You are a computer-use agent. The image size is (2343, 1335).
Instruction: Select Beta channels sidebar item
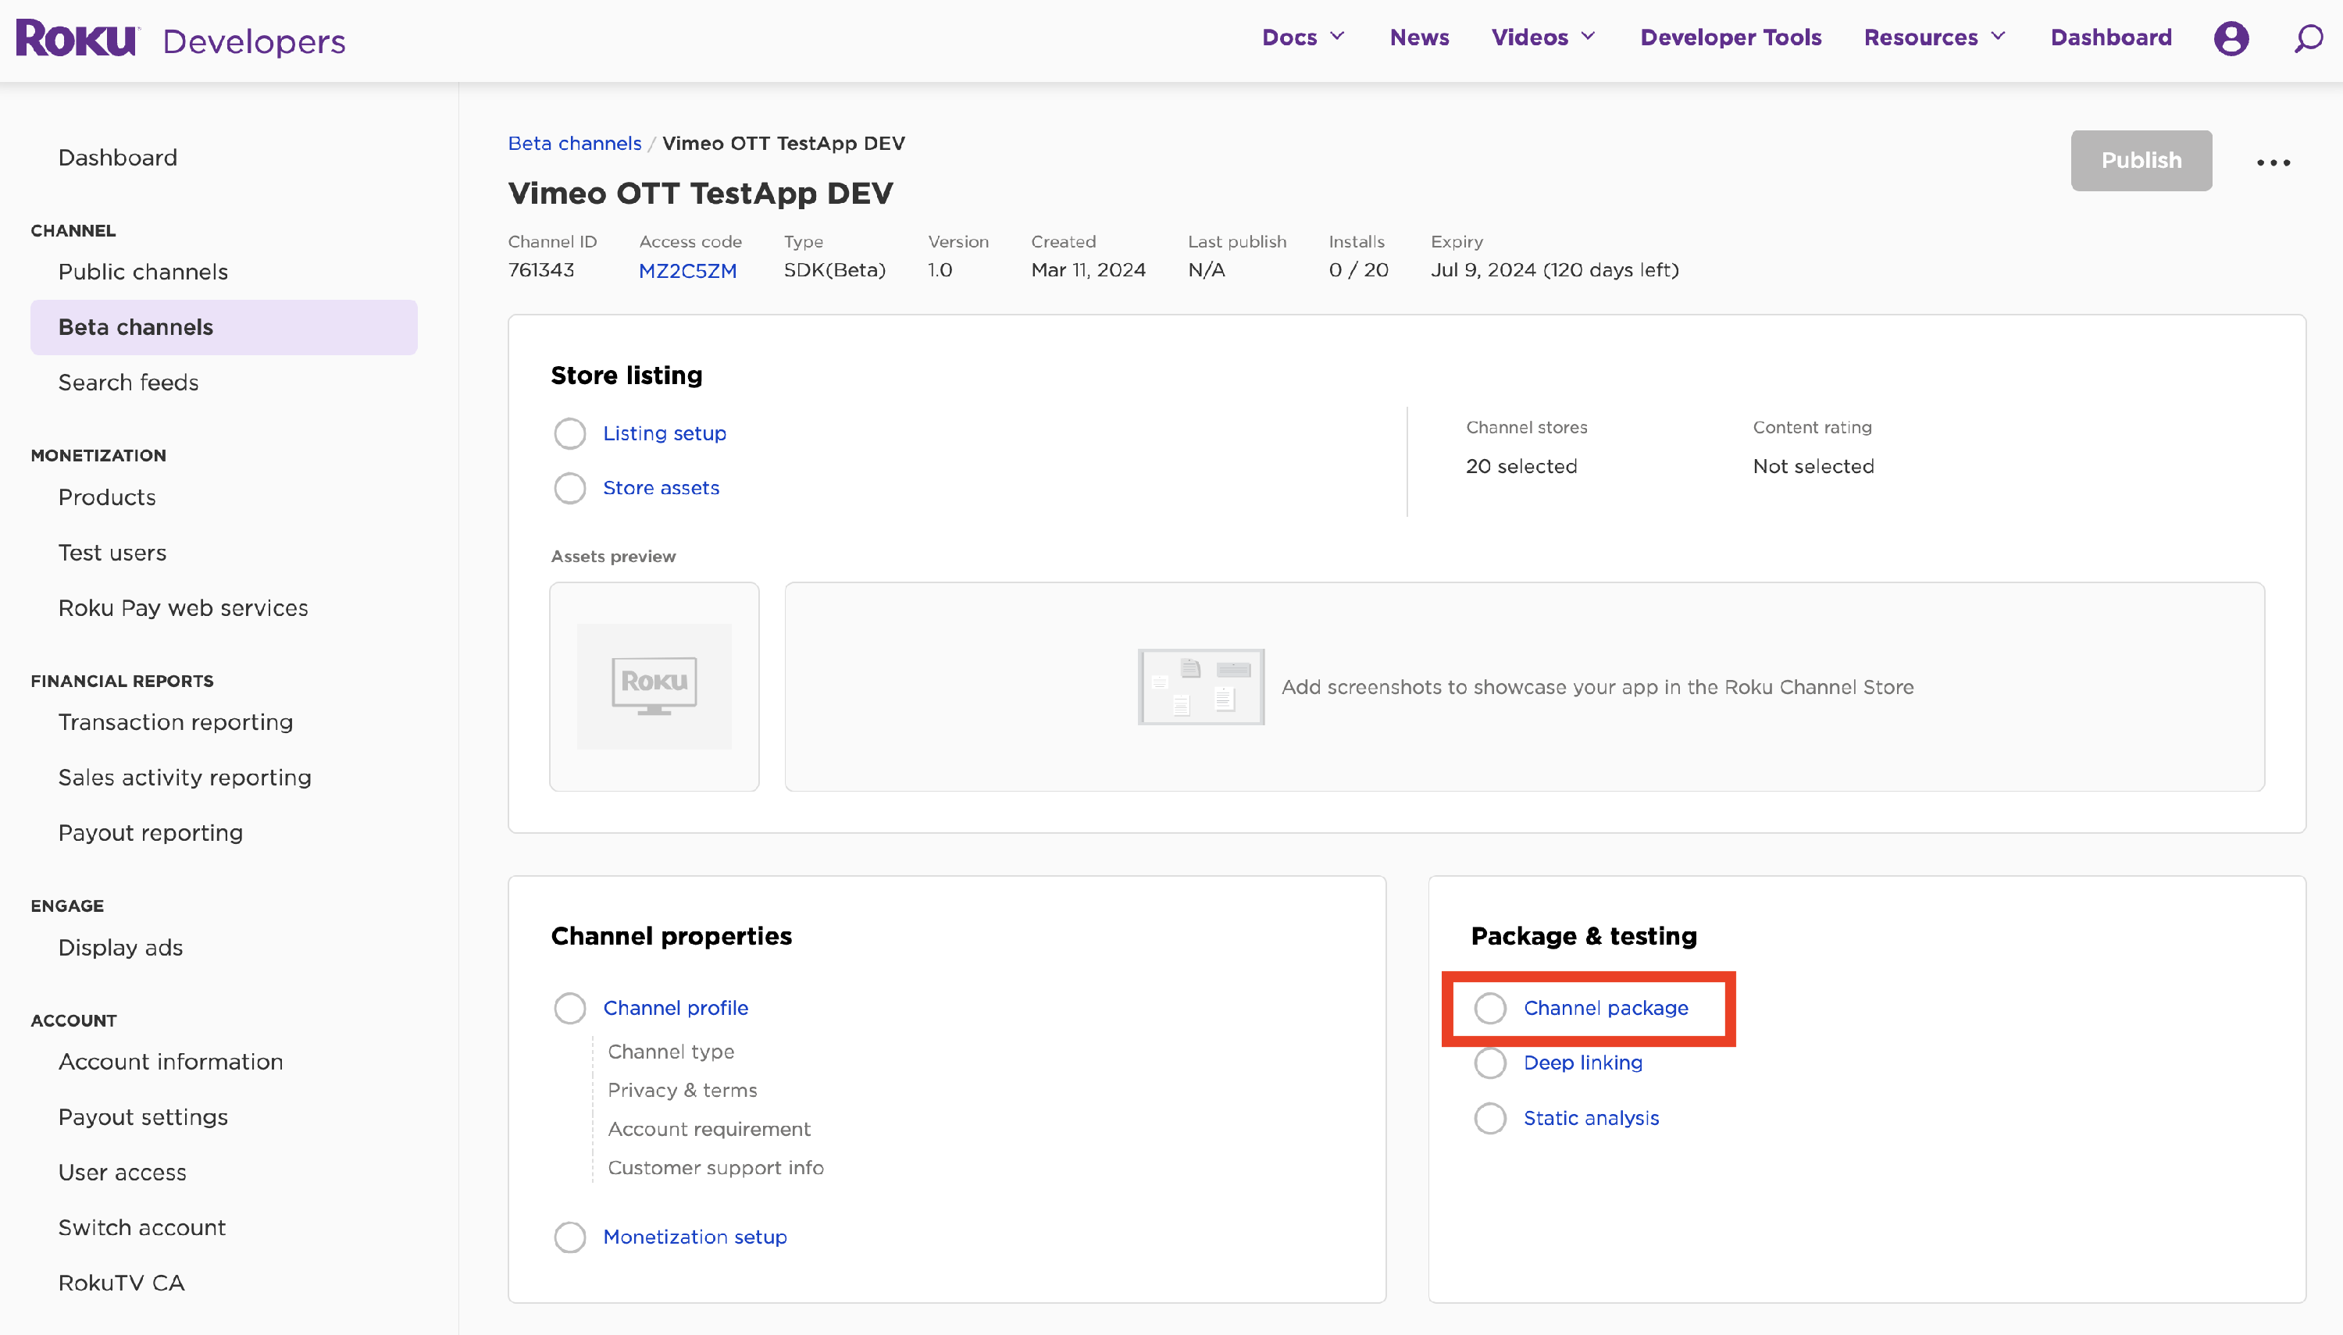pos(223,327)
